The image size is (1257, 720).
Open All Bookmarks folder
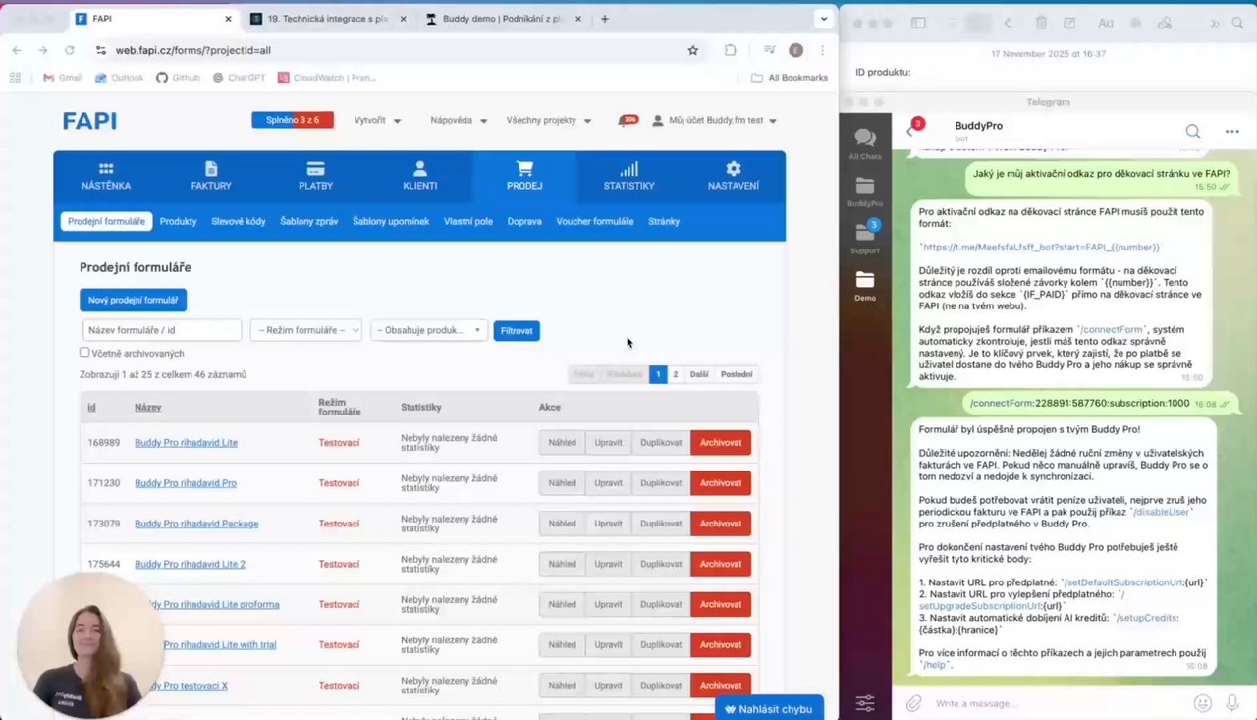point(790,78)
